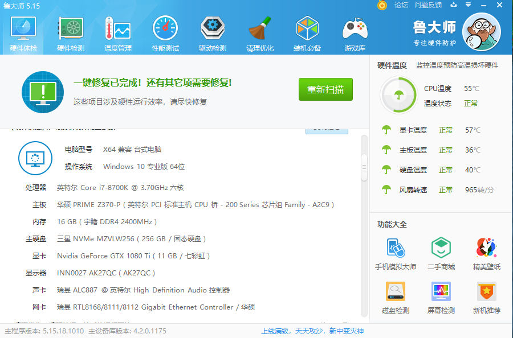Click the 鲁大师 mascot avatar
513x338 pixels.
click(x=481, y=32)
